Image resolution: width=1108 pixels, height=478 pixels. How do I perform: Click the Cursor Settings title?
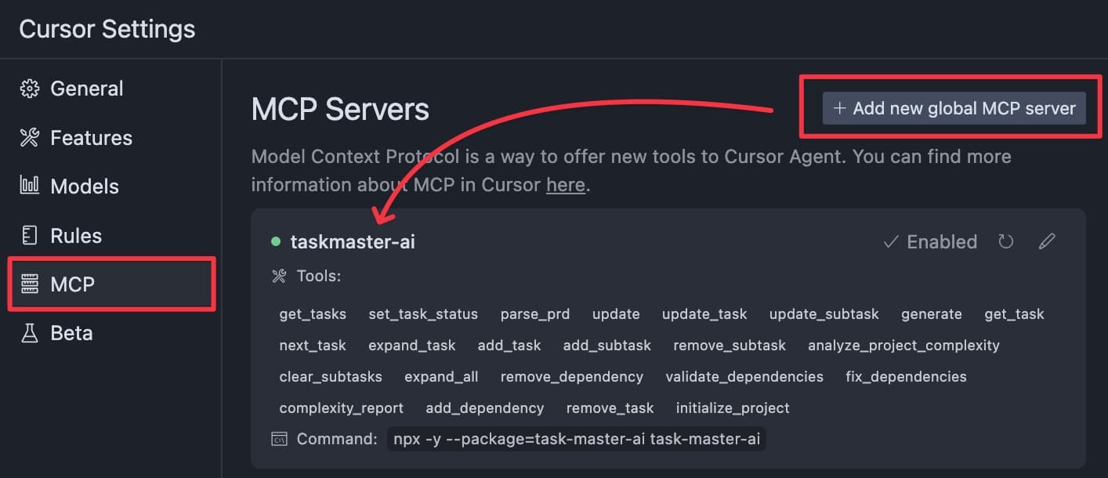click(107, 29)
